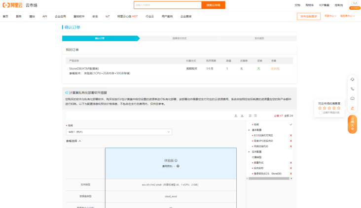Check the 近期不再提示我 checkbox
Screen dimensions: 361x208
pyautogui.click(x=321, y=113)
